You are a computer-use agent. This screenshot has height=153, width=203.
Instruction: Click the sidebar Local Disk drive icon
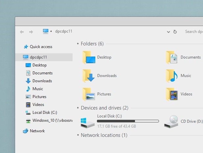coord(28,113)
